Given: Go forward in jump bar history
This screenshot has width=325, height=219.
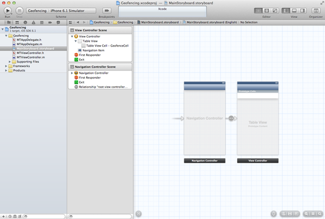Looking at the screenshot, I should coord(84,22).
